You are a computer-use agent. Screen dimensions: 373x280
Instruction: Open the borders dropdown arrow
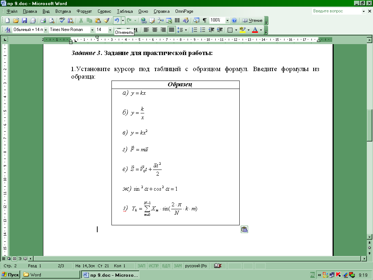coord(236,30)
